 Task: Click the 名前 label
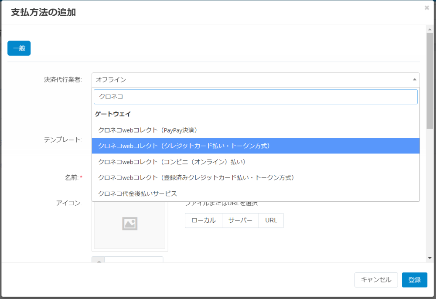pos(73,177)
